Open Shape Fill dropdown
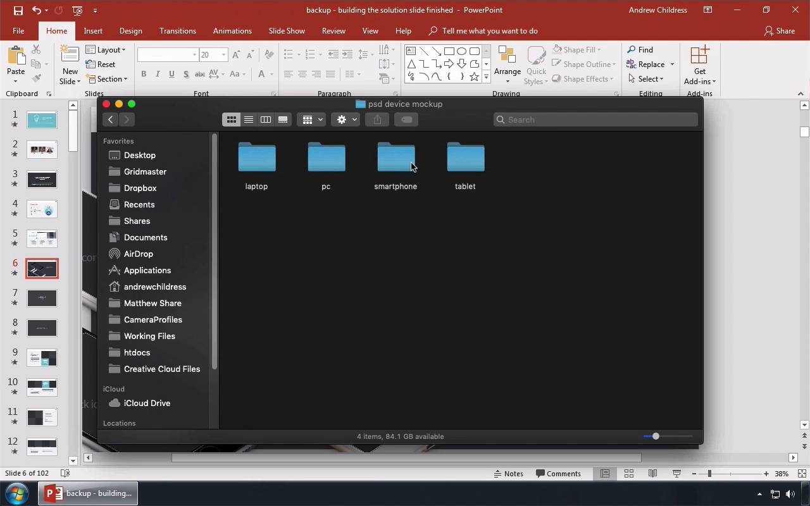 [576, 49]
